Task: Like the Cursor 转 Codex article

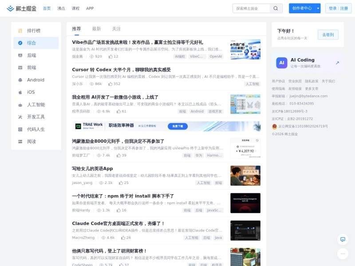Action: [x=110, y=84]
